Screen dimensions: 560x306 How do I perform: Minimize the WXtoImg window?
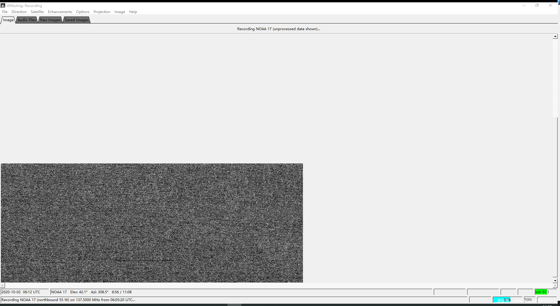(524, 6)
